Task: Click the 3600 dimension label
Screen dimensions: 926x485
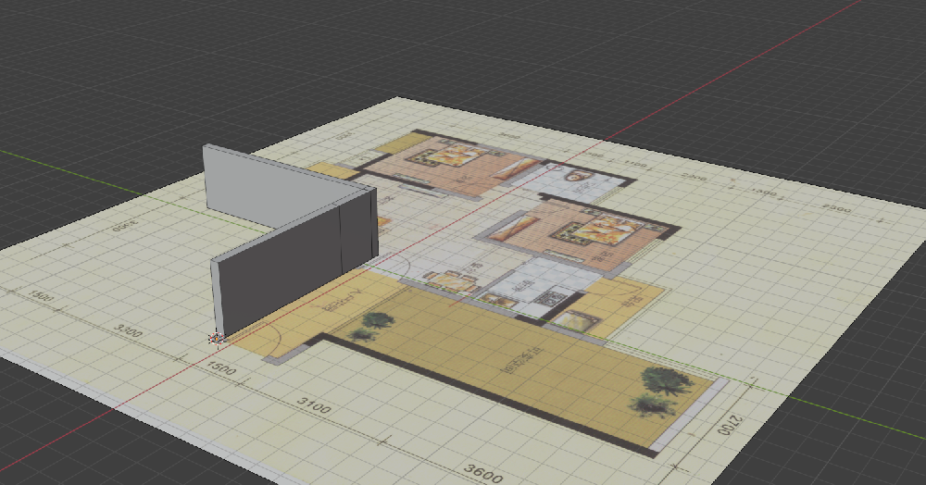Action: (483, 474)
